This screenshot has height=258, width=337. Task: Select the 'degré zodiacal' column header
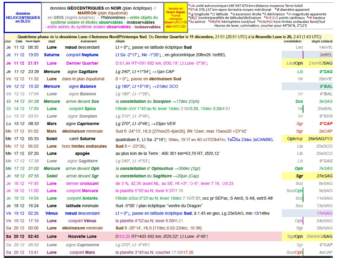pos(322,41)
